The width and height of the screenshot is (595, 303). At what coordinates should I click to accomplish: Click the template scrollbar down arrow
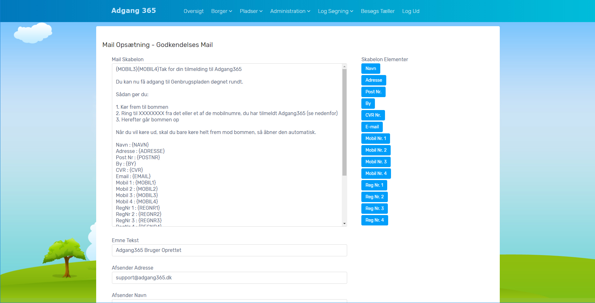(344, 224)
